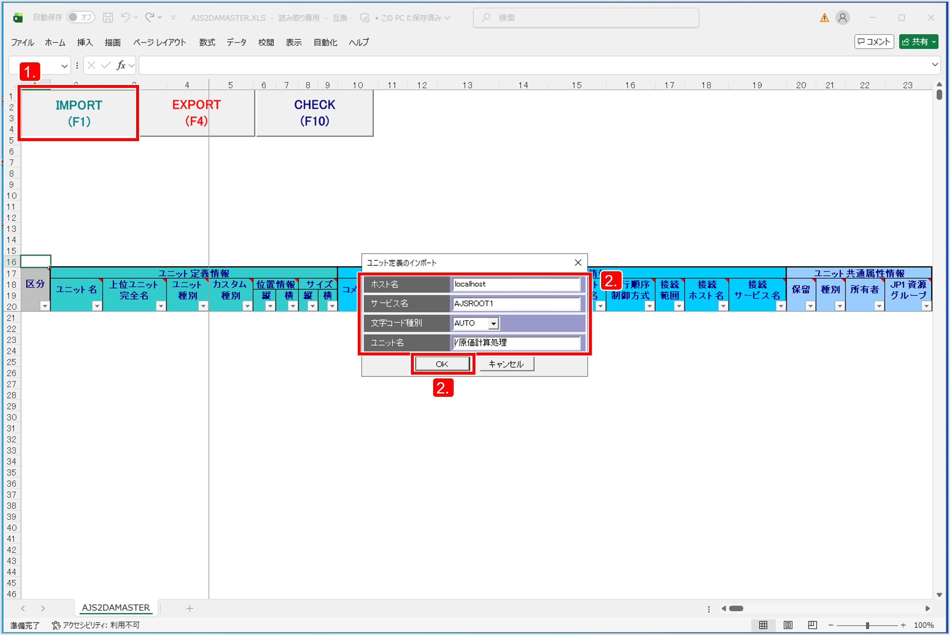Switch to Page Layout view icon
Viewport: 950px width, 635px height.
tap(787, 625)
